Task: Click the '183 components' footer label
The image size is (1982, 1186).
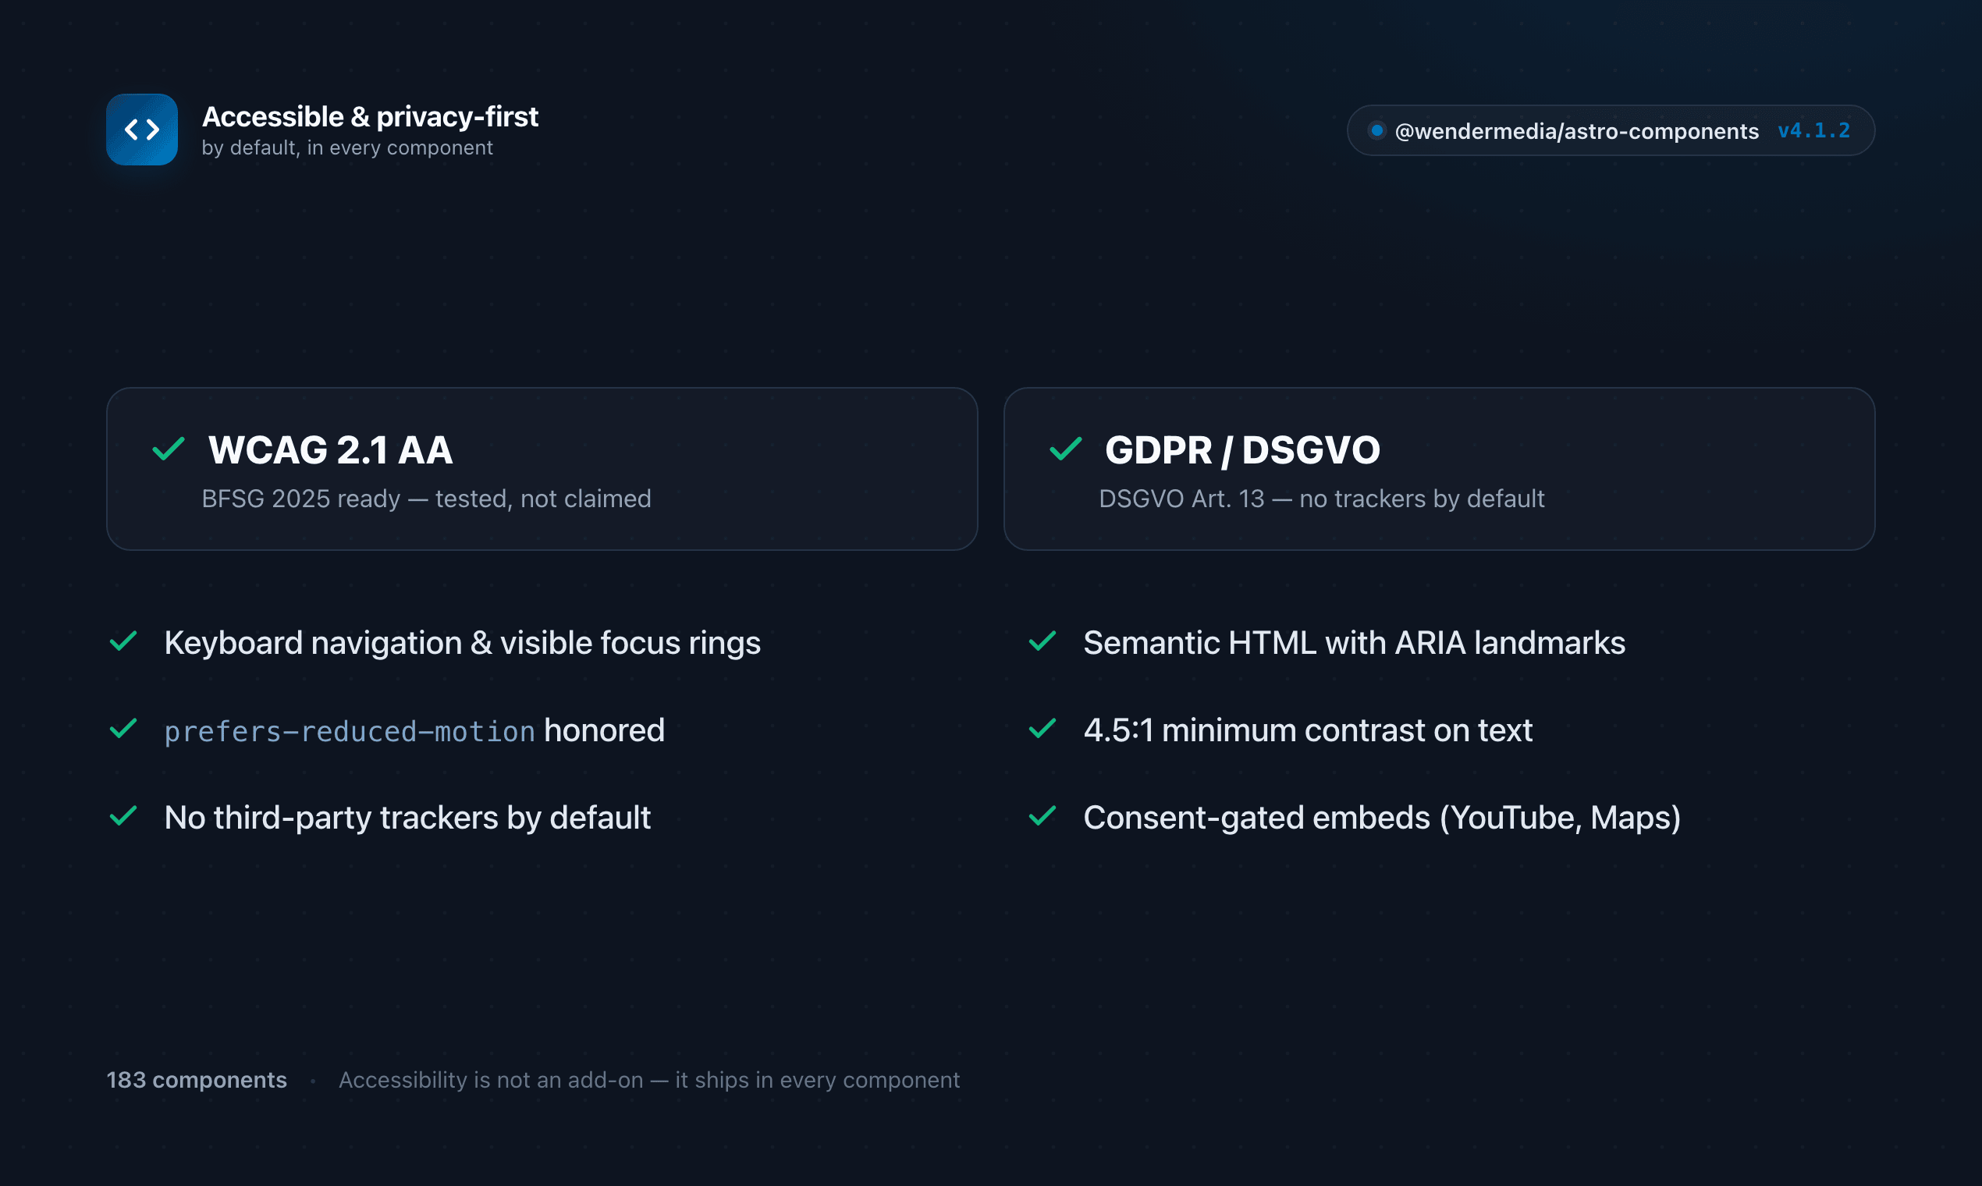Action: point(197,1080)
